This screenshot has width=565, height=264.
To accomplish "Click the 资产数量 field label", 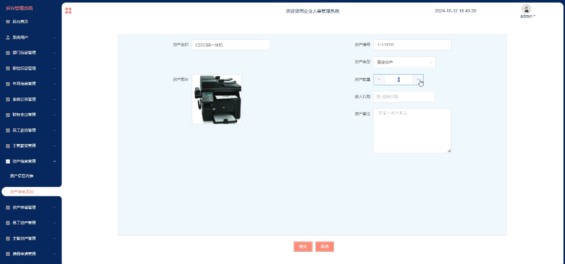I will tap(362, 80).
